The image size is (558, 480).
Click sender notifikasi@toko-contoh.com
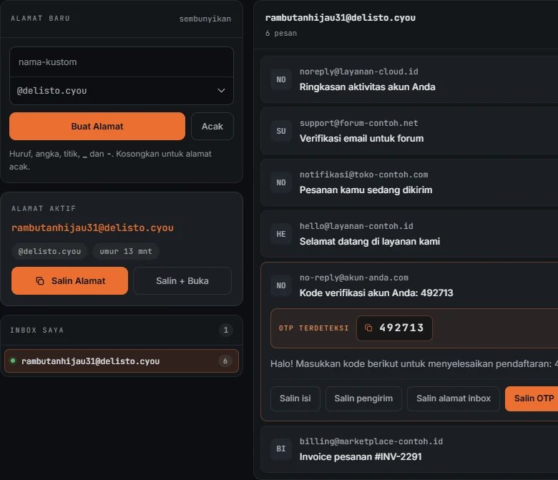[x=363, y=175]
